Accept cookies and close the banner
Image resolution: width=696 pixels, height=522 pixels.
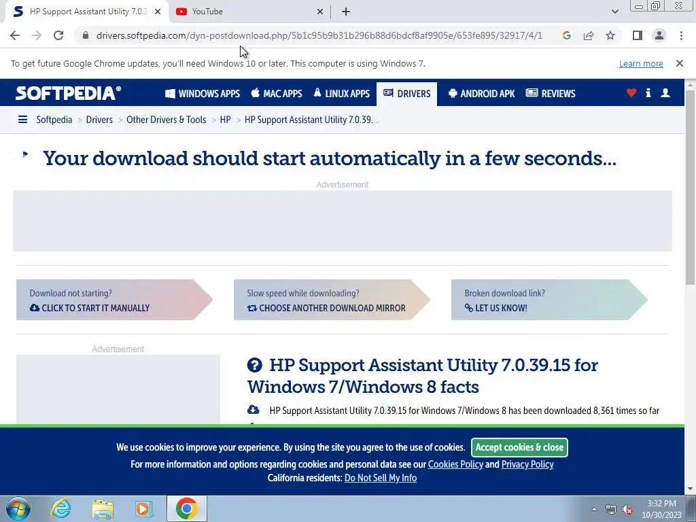point(519,447)
